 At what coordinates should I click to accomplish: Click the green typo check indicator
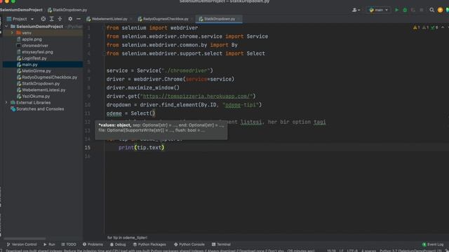[434, 27]
